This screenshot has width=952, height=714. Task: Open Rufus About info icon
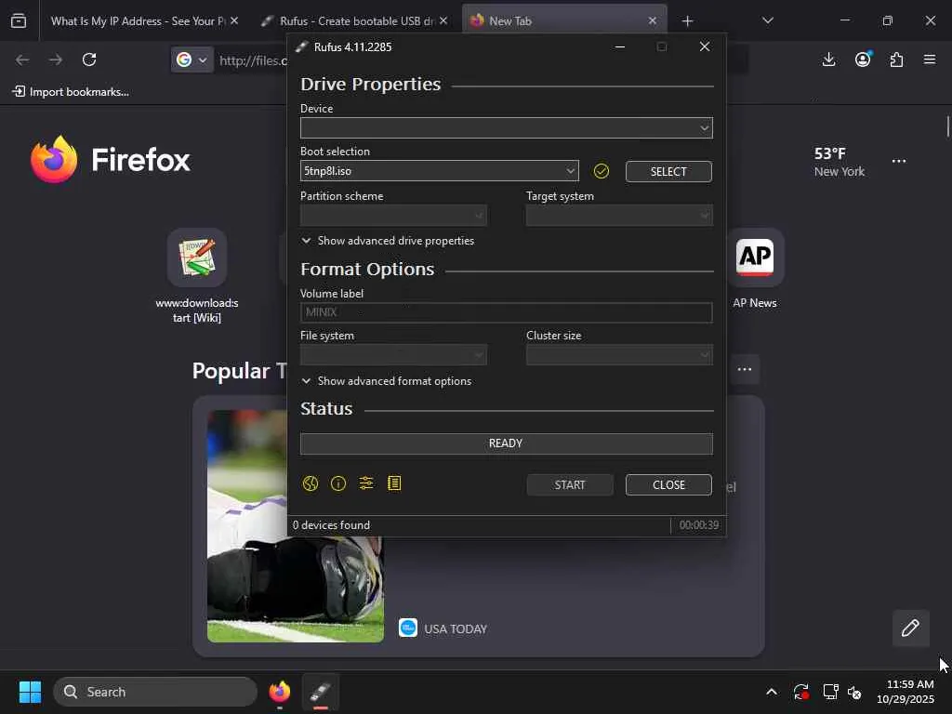coord(338,483)
